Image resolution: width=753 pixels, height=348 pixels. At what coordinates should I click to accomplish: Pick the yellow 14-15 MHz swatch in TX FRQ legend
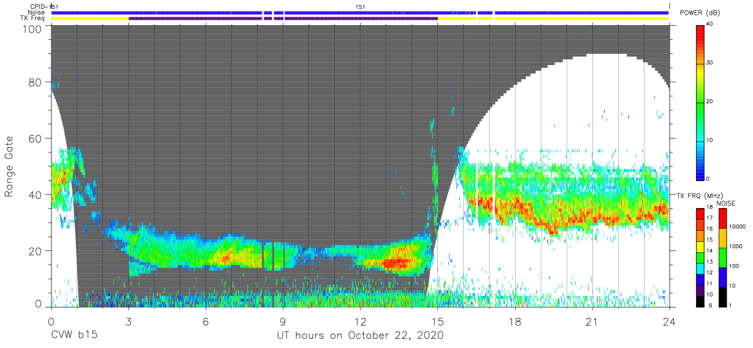(700, 247)
